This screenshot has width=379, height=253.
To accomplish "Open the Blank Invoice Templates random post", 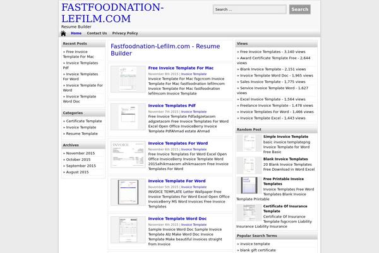I will click(286, 159).
